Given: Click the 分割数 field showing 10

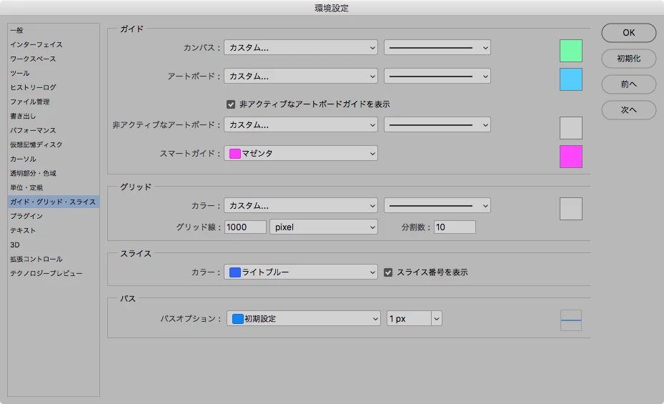Looking at the screenshot, I should (x=455, y=227).
